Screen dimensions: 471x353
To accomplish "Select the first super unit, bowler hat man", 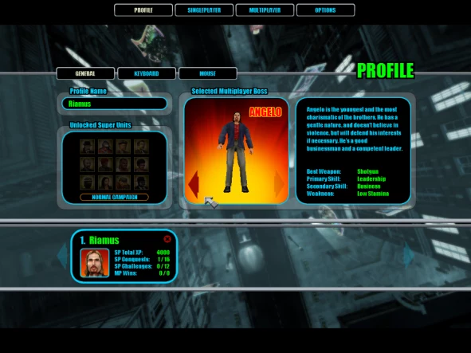I will (87, 147).
